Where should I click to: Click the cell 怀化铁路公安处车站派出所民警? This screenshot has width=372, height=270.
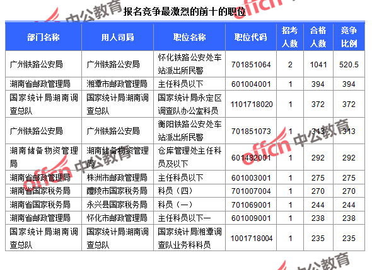point(190,64)
